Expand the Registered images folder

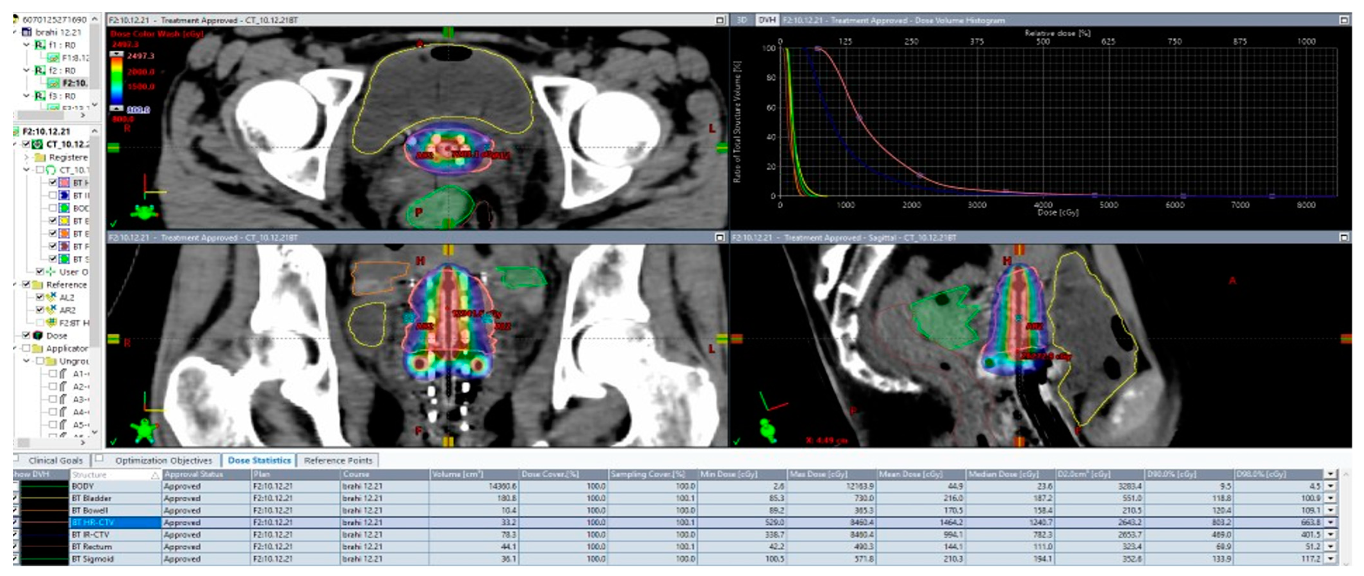(26, 157)
